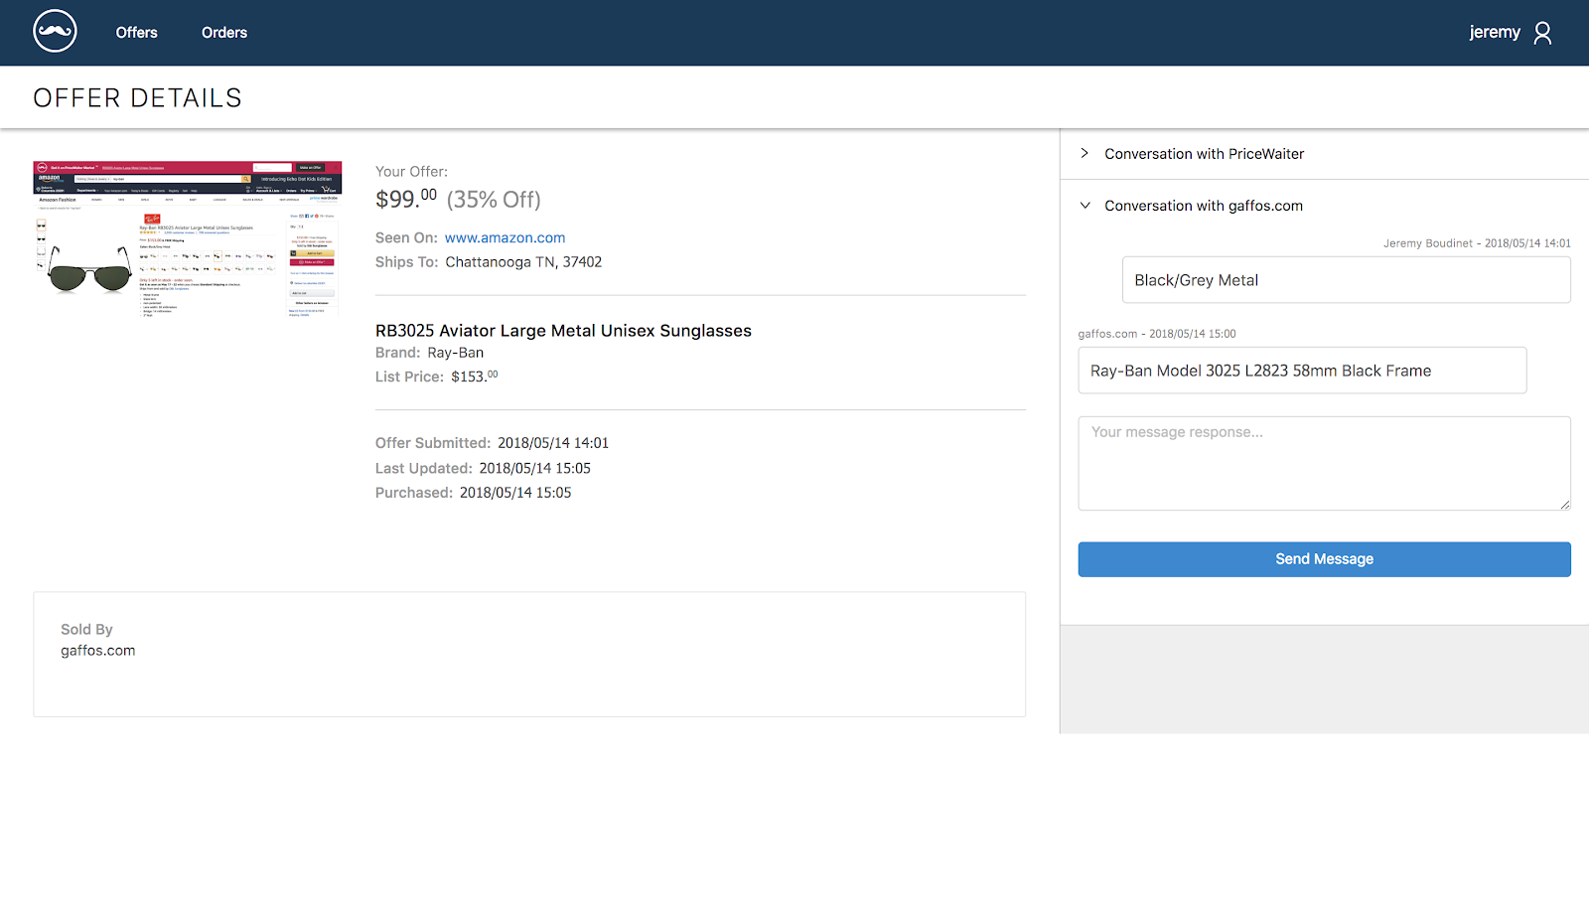Click the gaffos.com seller name under Sold By
1589x907 pixels.
coord(98,651)
